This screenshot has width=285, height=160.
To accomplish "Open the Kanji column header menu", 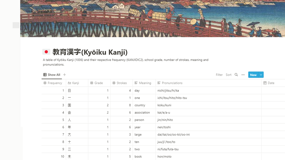I will [77, 83].
